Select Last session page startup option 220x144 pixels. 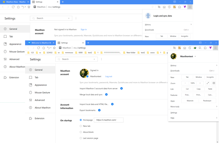pyautogui.click(x=81, y=138)
